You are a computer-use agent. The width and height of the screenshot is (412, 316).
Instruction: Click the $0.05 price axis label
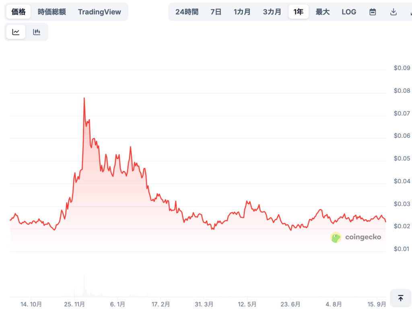[402, 158]
